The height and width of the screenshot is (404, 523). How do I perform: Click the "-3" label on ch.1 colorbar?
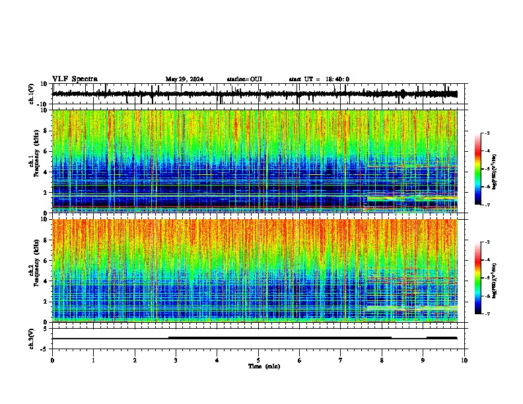click(x=487, y=133)
